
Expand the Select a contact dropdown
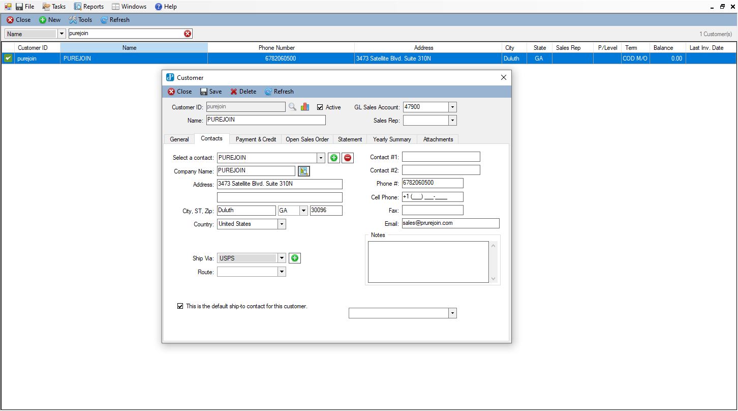click(321, 158)
